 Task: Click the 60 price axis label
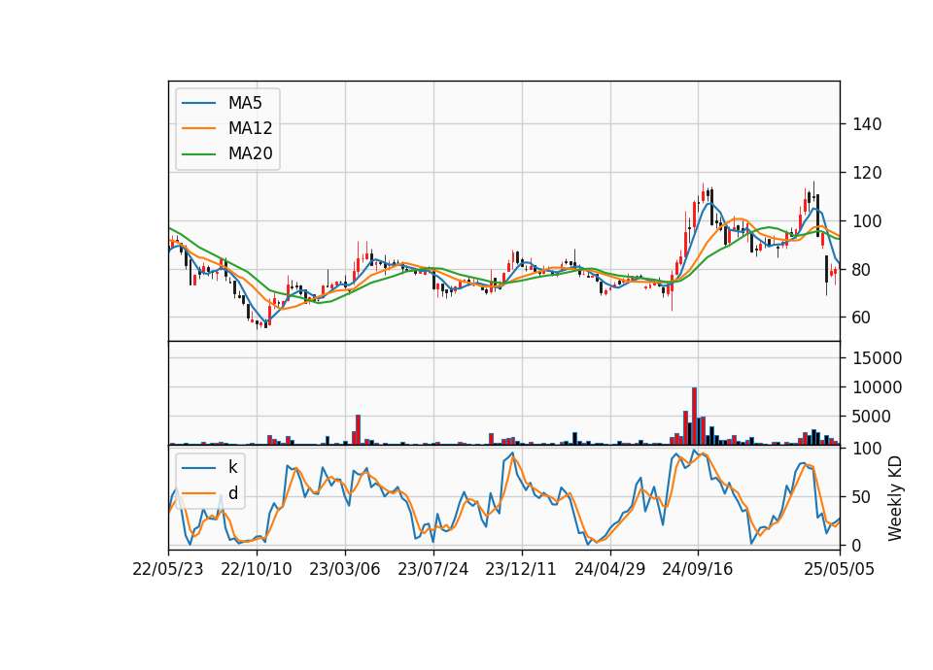(x=862, y=318)
